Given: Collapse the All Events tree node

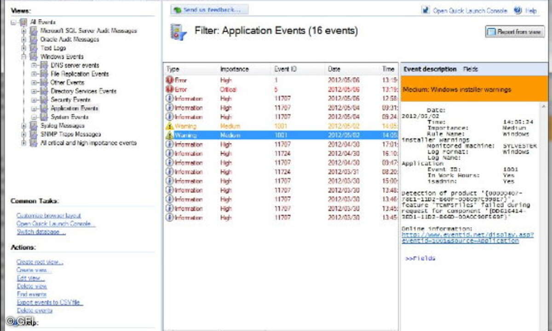Looking at the screenshot, I should click(x=14, y=22).
